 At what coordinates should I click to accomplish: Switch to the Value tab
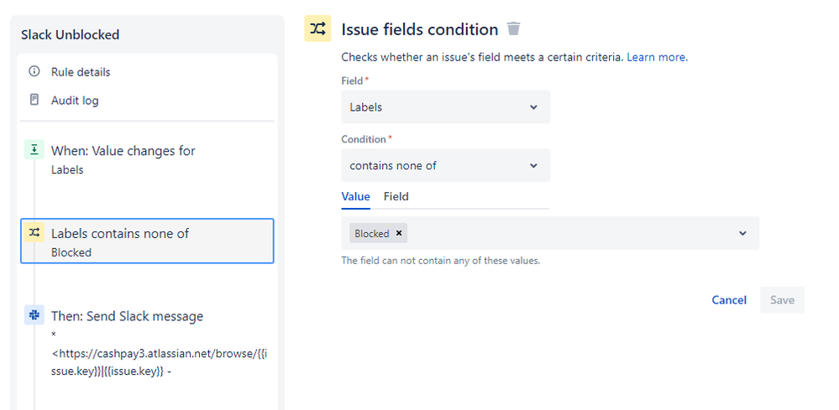point(355,196)
